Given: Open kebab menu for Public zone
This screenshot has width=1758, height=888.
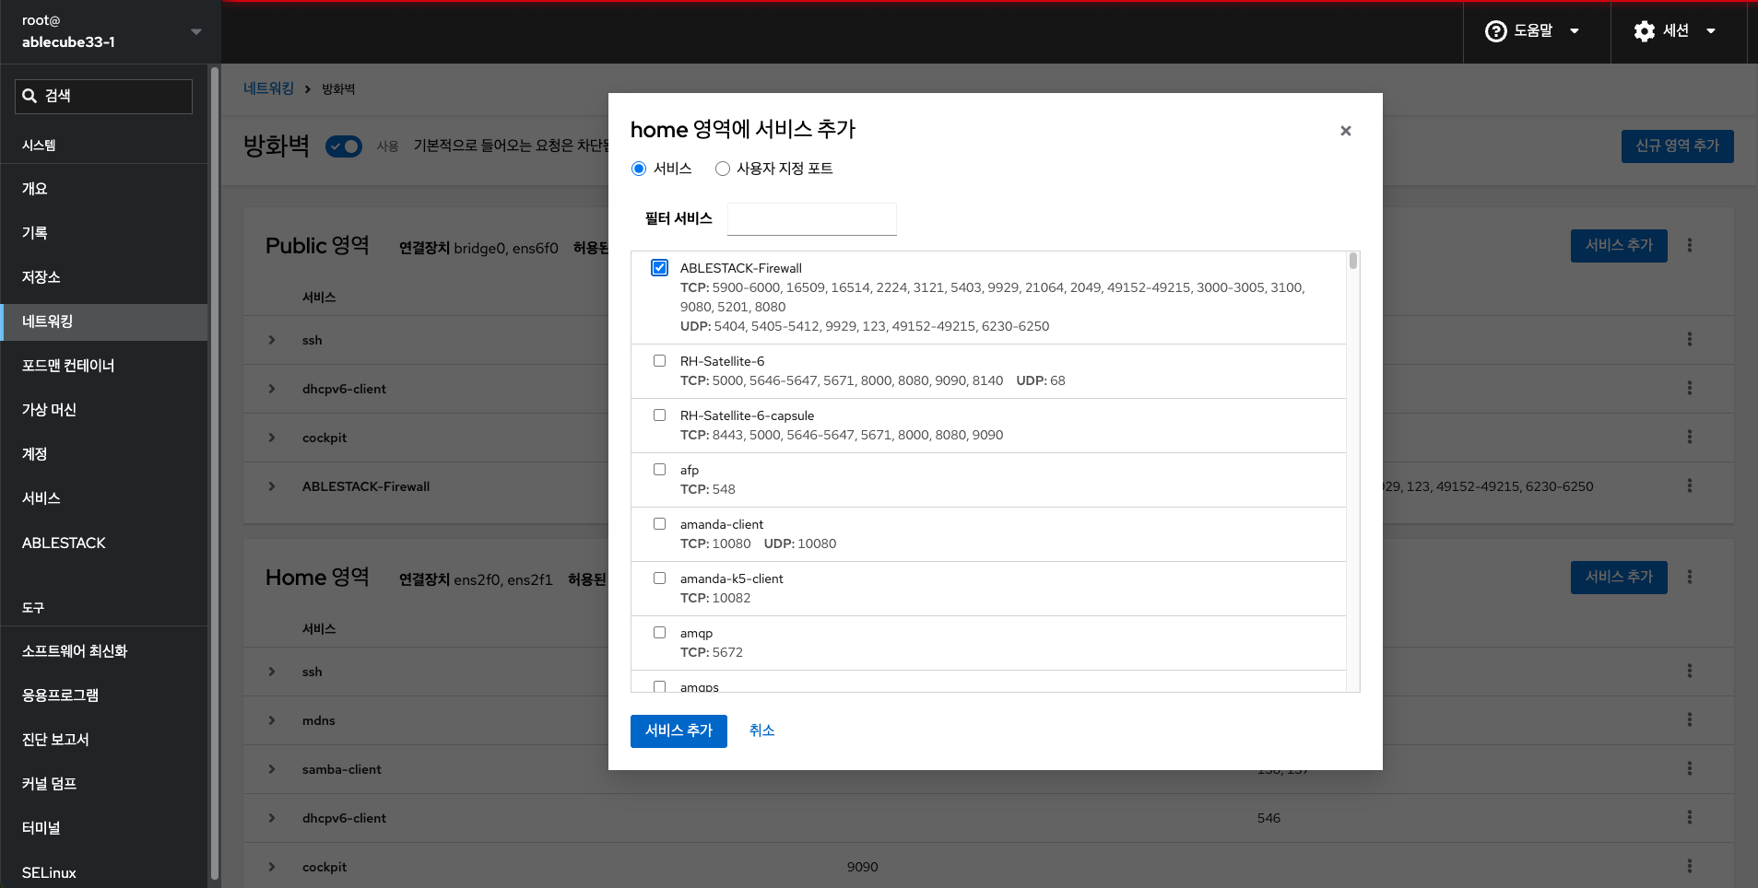Looking at the screenshot, I should pos(1689,245).
